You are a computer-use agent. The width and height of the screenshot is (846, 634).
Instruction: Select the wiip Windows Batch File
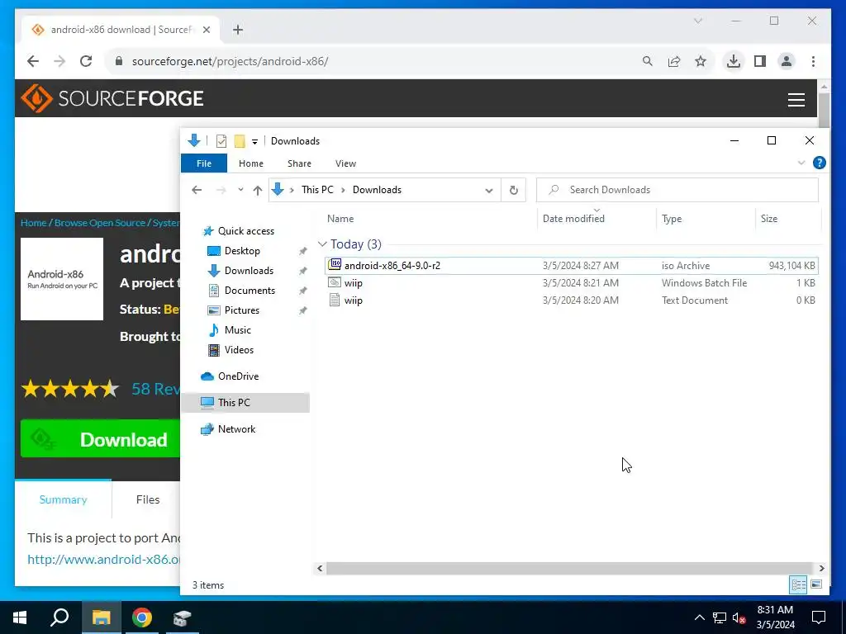(x=572, y=283)
